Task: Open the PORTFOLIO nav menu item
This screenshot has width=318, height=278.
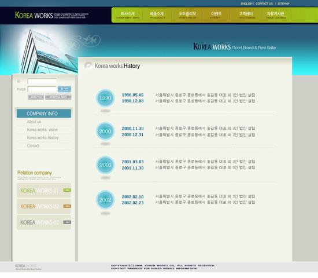Action: (187, 15)
